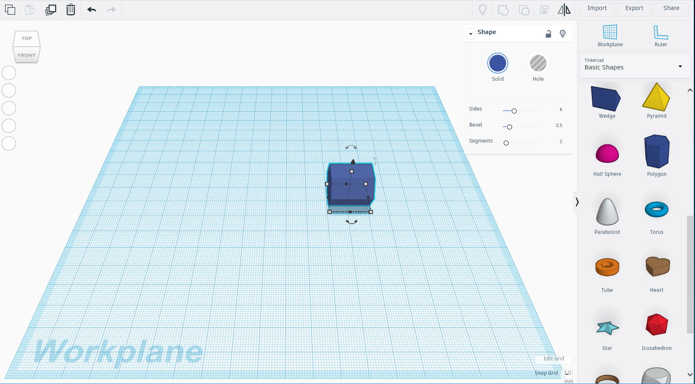Click the Group shapes icon
695x384 pixels.
503,10
